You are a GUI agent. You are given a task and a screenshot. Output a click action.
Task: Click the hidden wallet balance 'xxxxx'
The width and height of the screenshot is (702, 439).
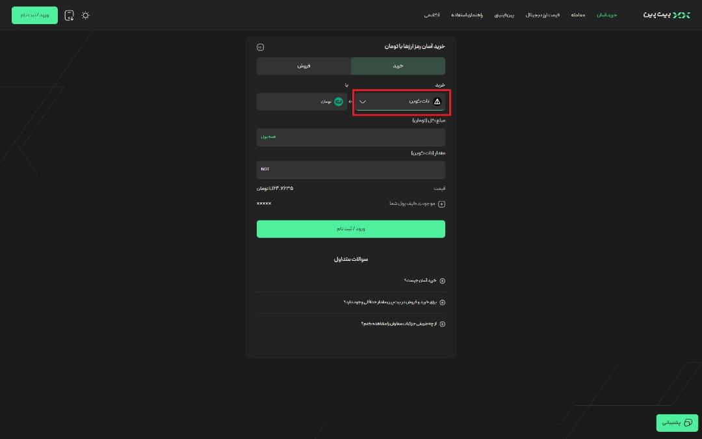click(264, 204)
